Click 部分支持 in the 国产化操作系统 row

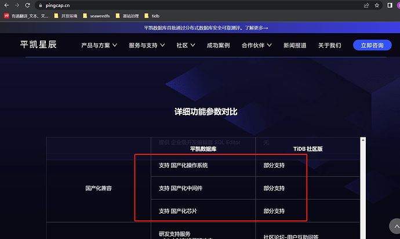pos(274,165)
